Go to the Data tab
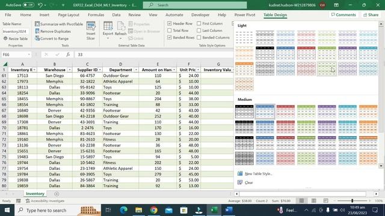The height and width of the screenshot is (216, 385). [x=116, y=14]
